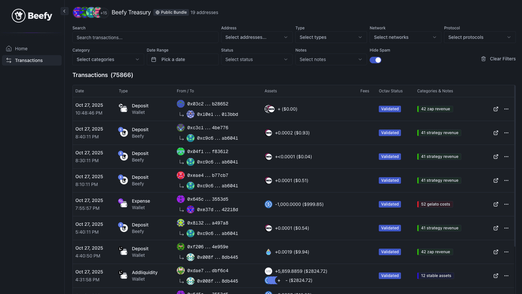Screen dimensions: 522x294
Task: Click the Beefy logo in the sidebar
Action: (x=32, y=16)
